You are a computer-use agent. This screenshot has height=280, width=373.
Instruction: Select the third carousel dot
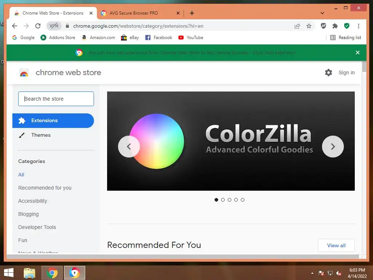229,200
